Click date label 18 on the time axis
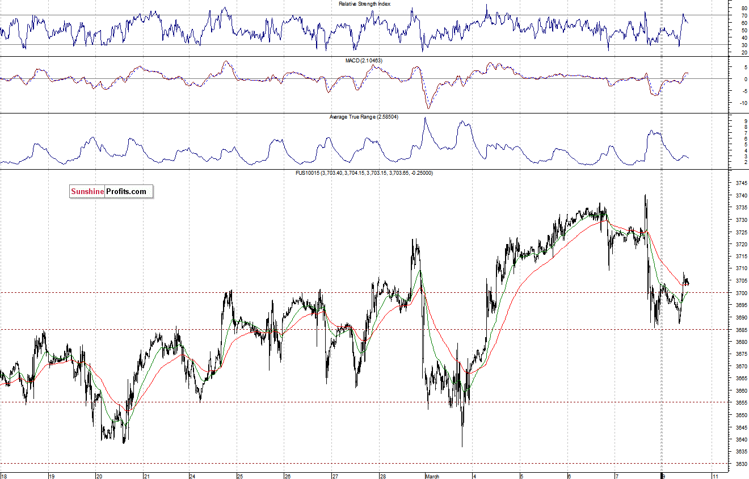The image size is (749, 479). [x=4, y=476]
